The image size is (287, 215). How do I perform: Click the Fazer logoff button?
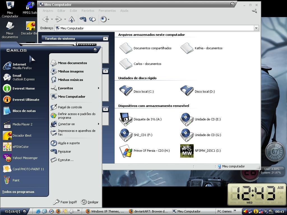65,202
